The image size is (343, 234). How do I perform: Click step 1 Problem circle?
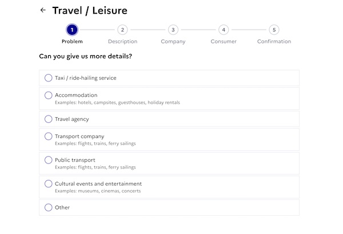(72, 30)
